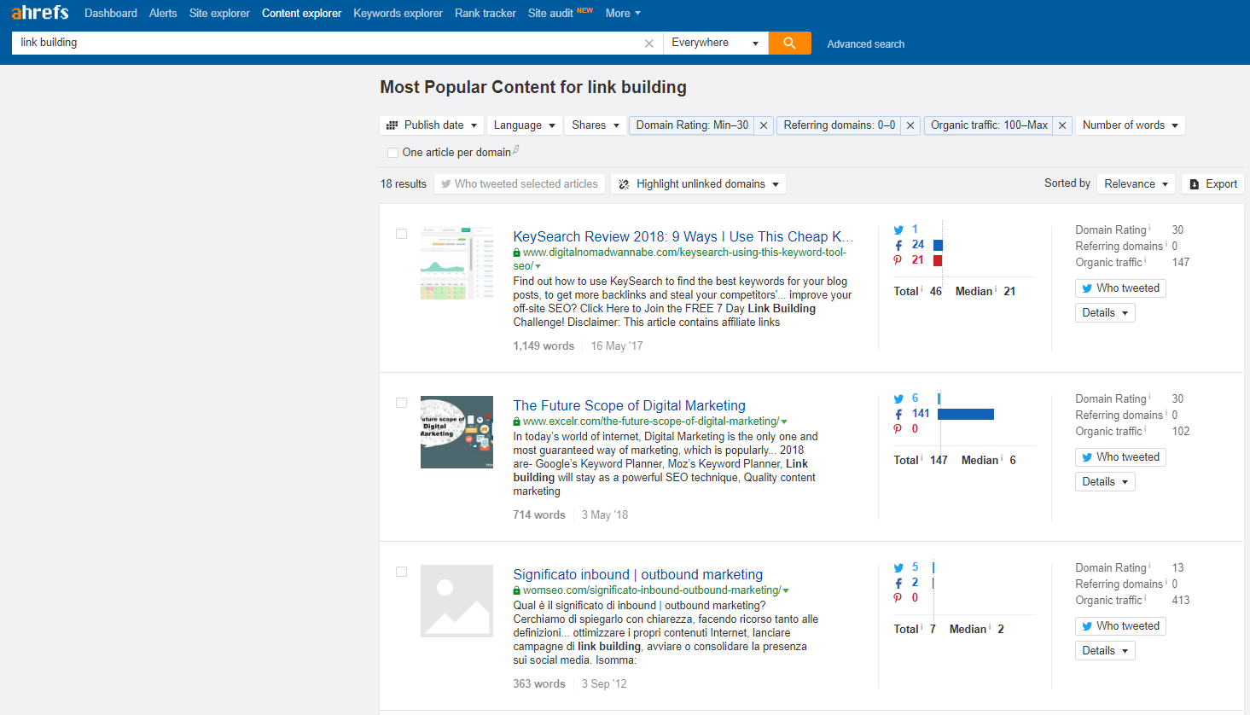
Task: Open Rank tracker in top navigation
Action: 485,13
